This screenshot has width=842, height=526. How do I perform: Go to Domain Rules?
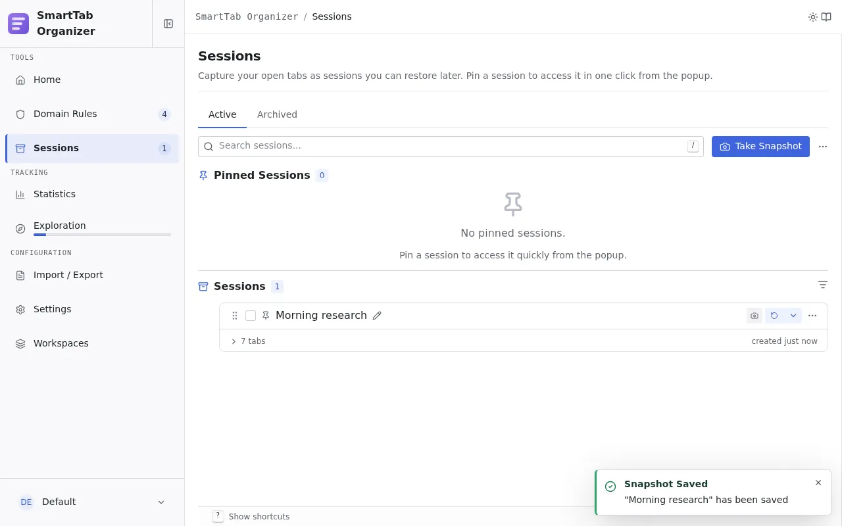point(92,114)
